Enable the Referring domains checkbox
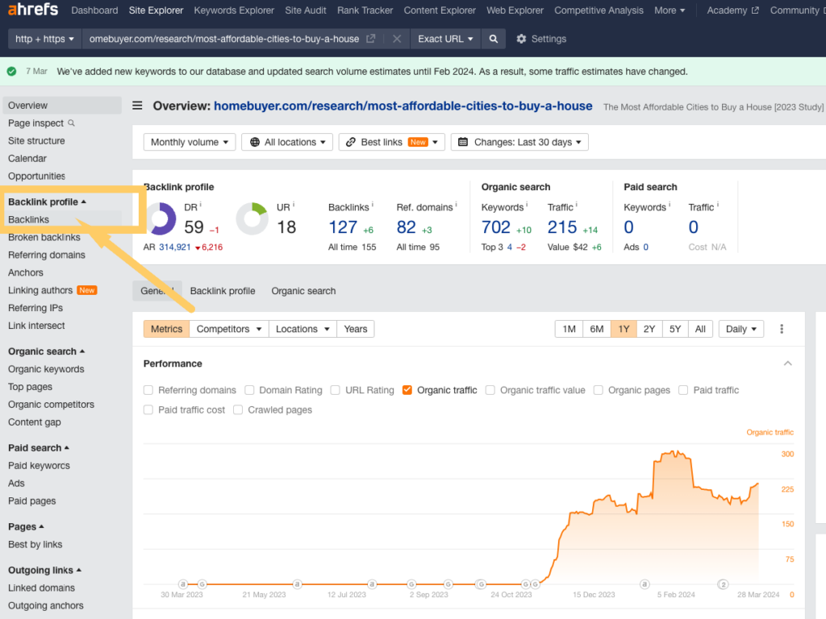The height and width of the screenshot is (619, 826). [x=148, y=390]
